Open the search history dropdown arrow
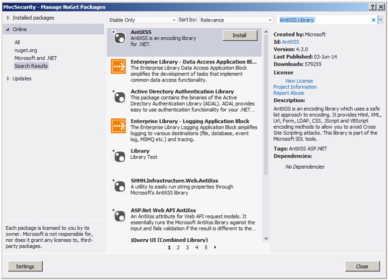Viewport: 388px width, 280px height. coord(381,20)
